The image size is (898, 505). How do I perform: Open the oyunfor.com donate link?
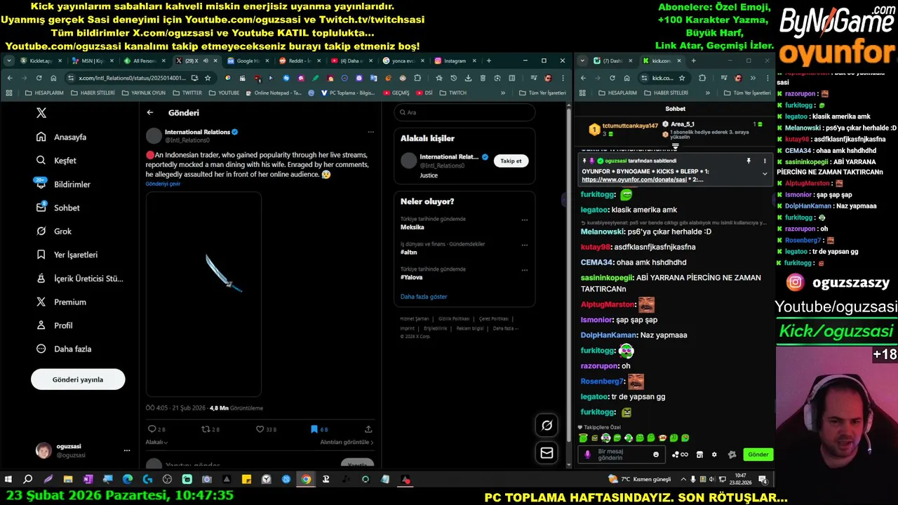coord(634,180)
